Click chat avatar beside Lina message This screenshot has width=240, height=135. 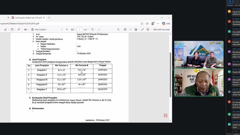tap(229, 114)
